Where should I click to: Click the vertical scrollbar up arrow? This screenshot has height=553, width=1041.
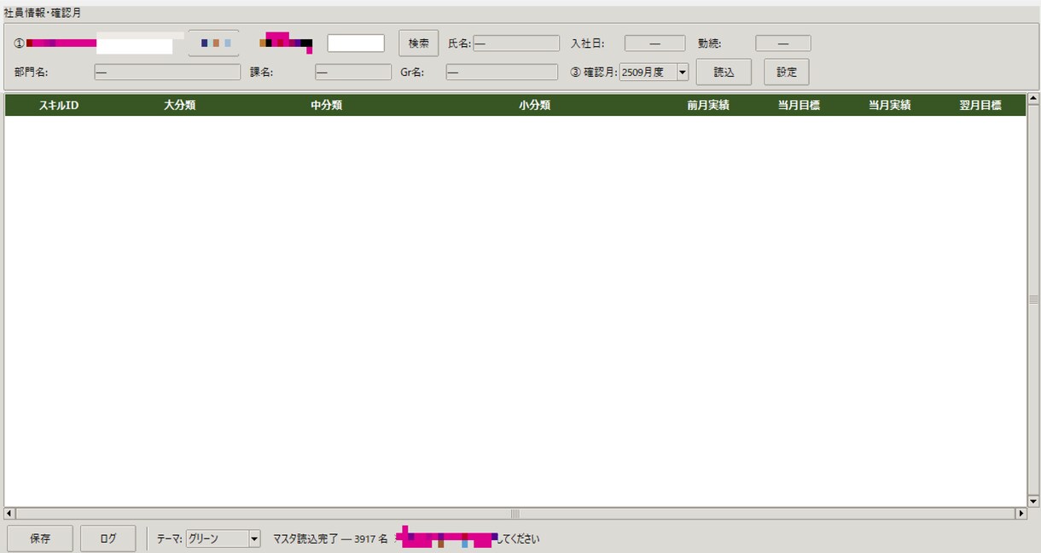(1033, 100)
